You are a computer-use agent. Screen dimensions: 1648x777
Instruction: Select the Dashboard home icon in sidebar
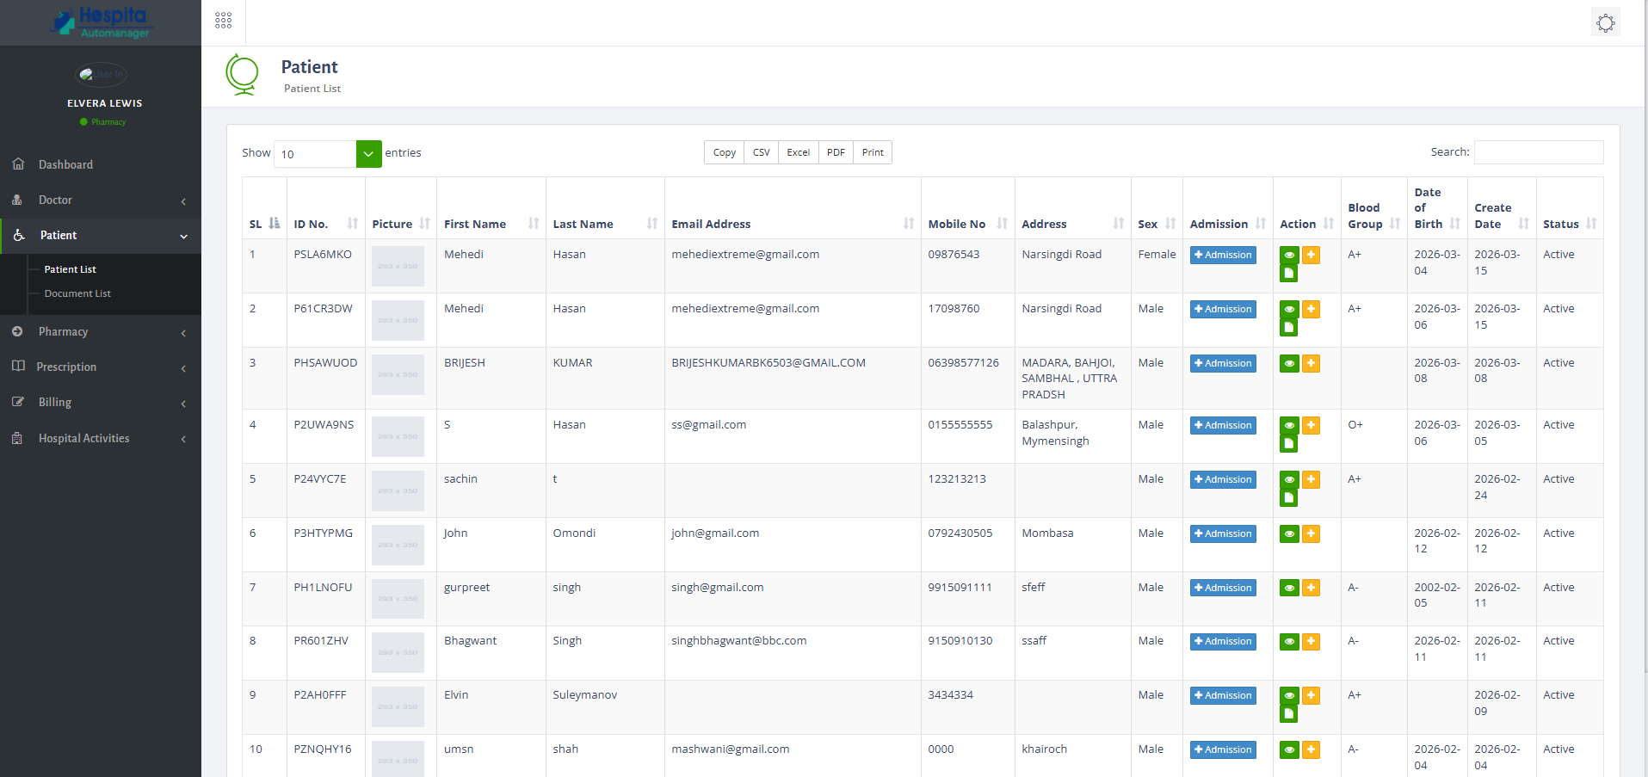pyautogui.click(x=18, y=163)
